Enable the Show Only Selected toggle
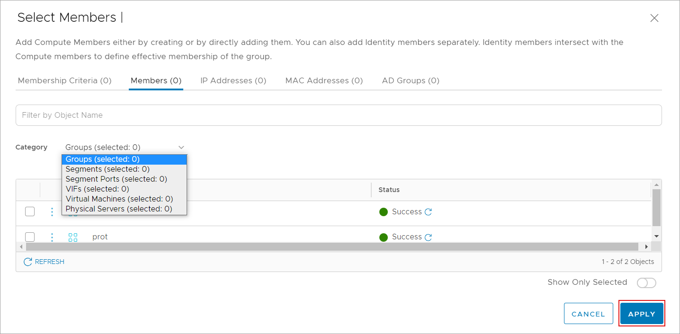Image resolution: width=680 pixels, height=334 pixels. (x=646, y=283)
